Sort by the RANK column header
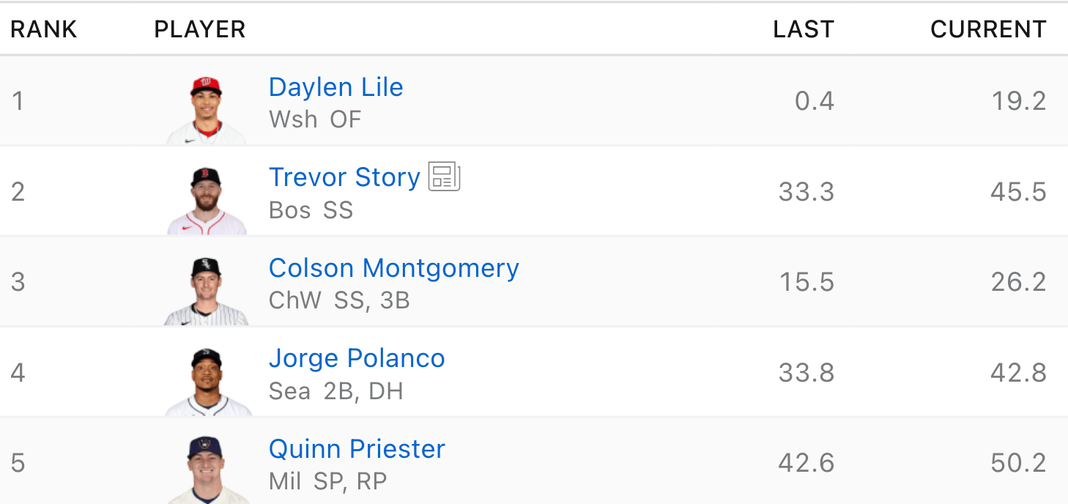Image resolution: width=1068 pixels, height=504 pixels. point(44,29)
